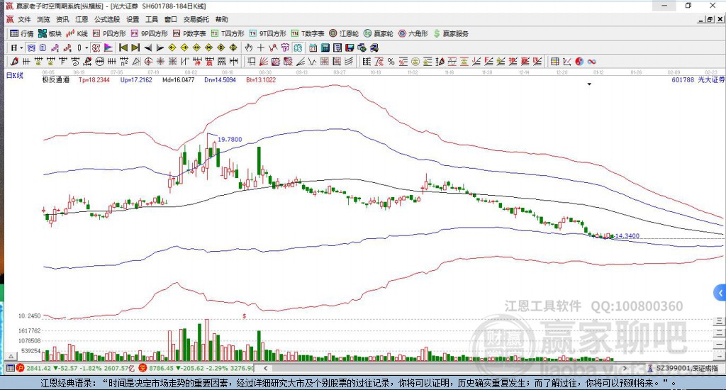
Task: Click the volume panel collapse triangle button
Action: pos(11,356)
